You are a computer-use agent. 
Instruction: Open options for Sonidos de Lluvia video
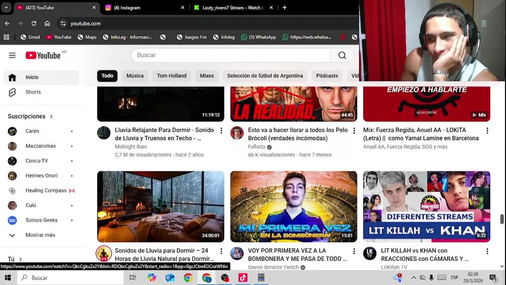[x=221, y=251]
